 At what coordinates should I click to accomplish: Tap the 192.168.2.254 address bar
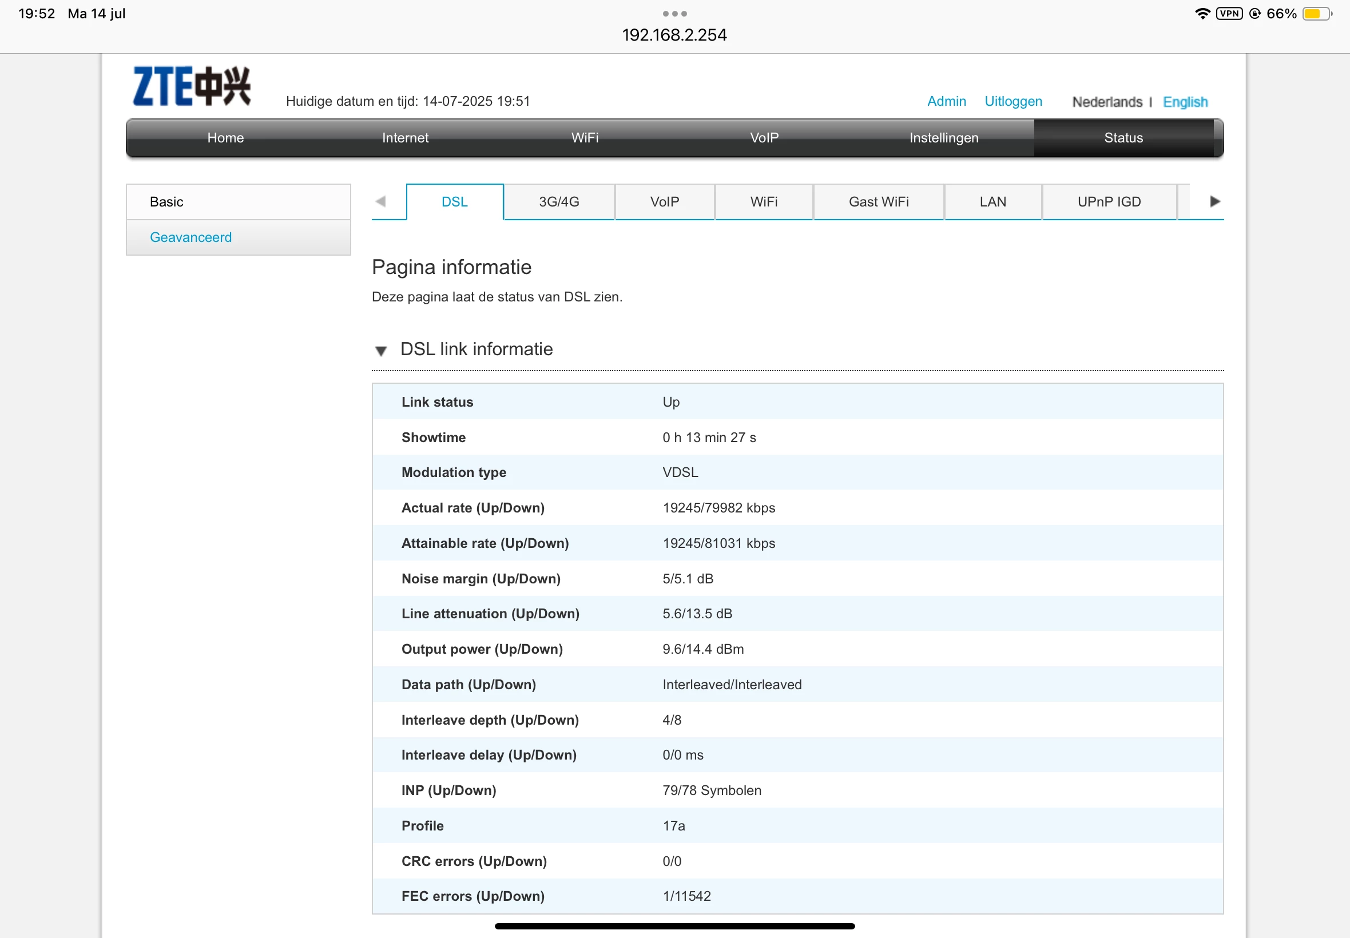(x=674, y=35)
